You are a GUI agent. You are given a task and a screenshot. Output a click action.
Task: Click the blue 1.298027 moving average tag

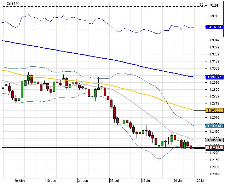coord(214,77)
